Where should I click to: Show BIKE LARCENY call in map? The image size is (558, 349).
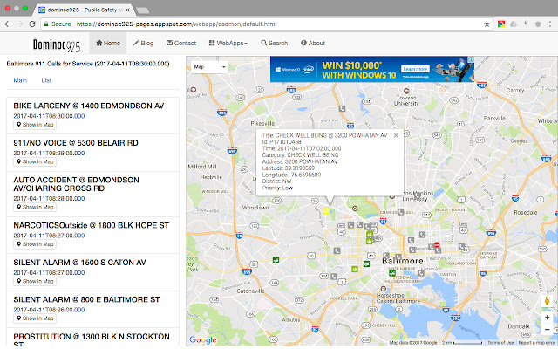pyautogui.click(x=35, y=125)
